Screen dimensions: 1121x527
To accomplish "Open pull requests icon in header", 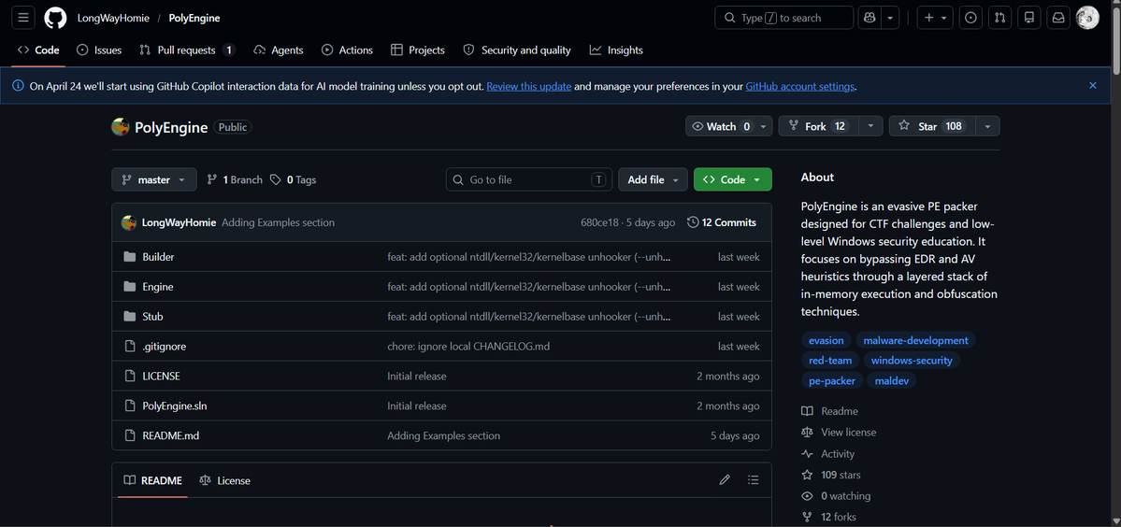I will pyautogui.click(x=999, y=18).
